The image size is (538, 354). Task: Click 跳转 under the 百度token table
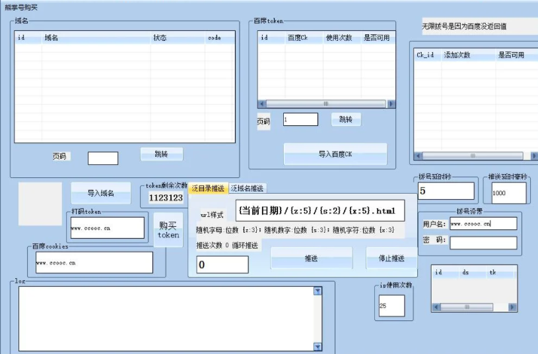pos(346,119)
